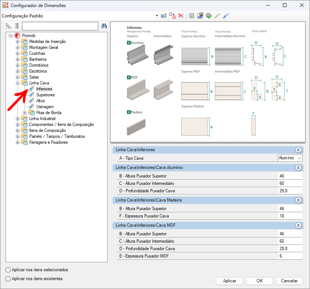Open the 'Tipo Cava' Alumínio dropdown

coord(290,158)
